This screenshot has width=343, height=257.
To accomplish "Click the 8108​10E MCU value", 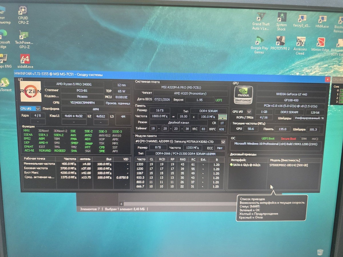I will click(121, 97).
